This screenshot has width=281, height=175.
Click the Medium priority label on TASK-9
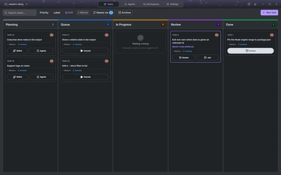(177, 51)
